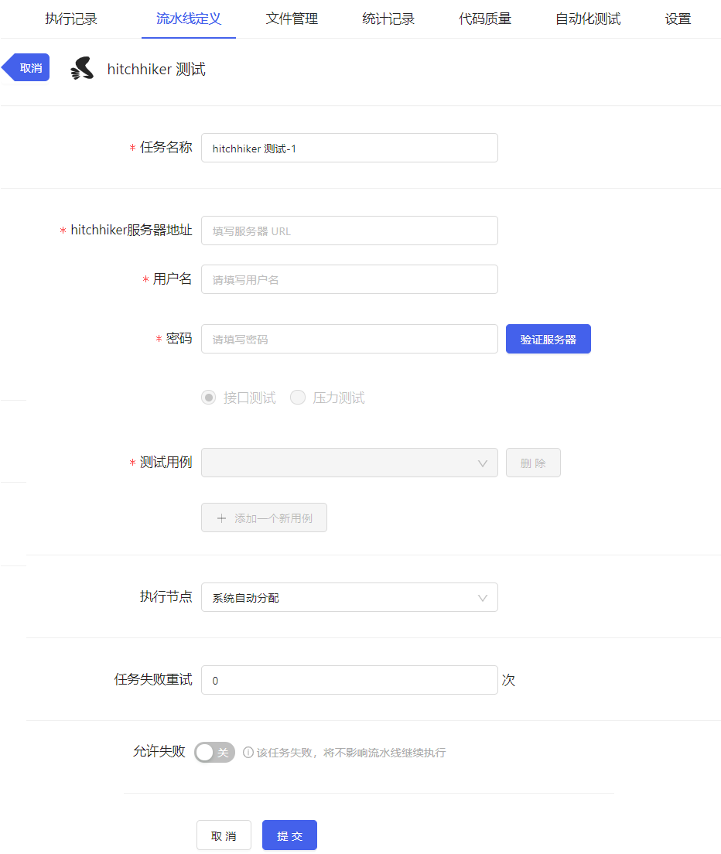The width and height of the screenshot is (721, 854).
Task: Click the 任务失败重试 count field
Action: click(x=350, y=680)
